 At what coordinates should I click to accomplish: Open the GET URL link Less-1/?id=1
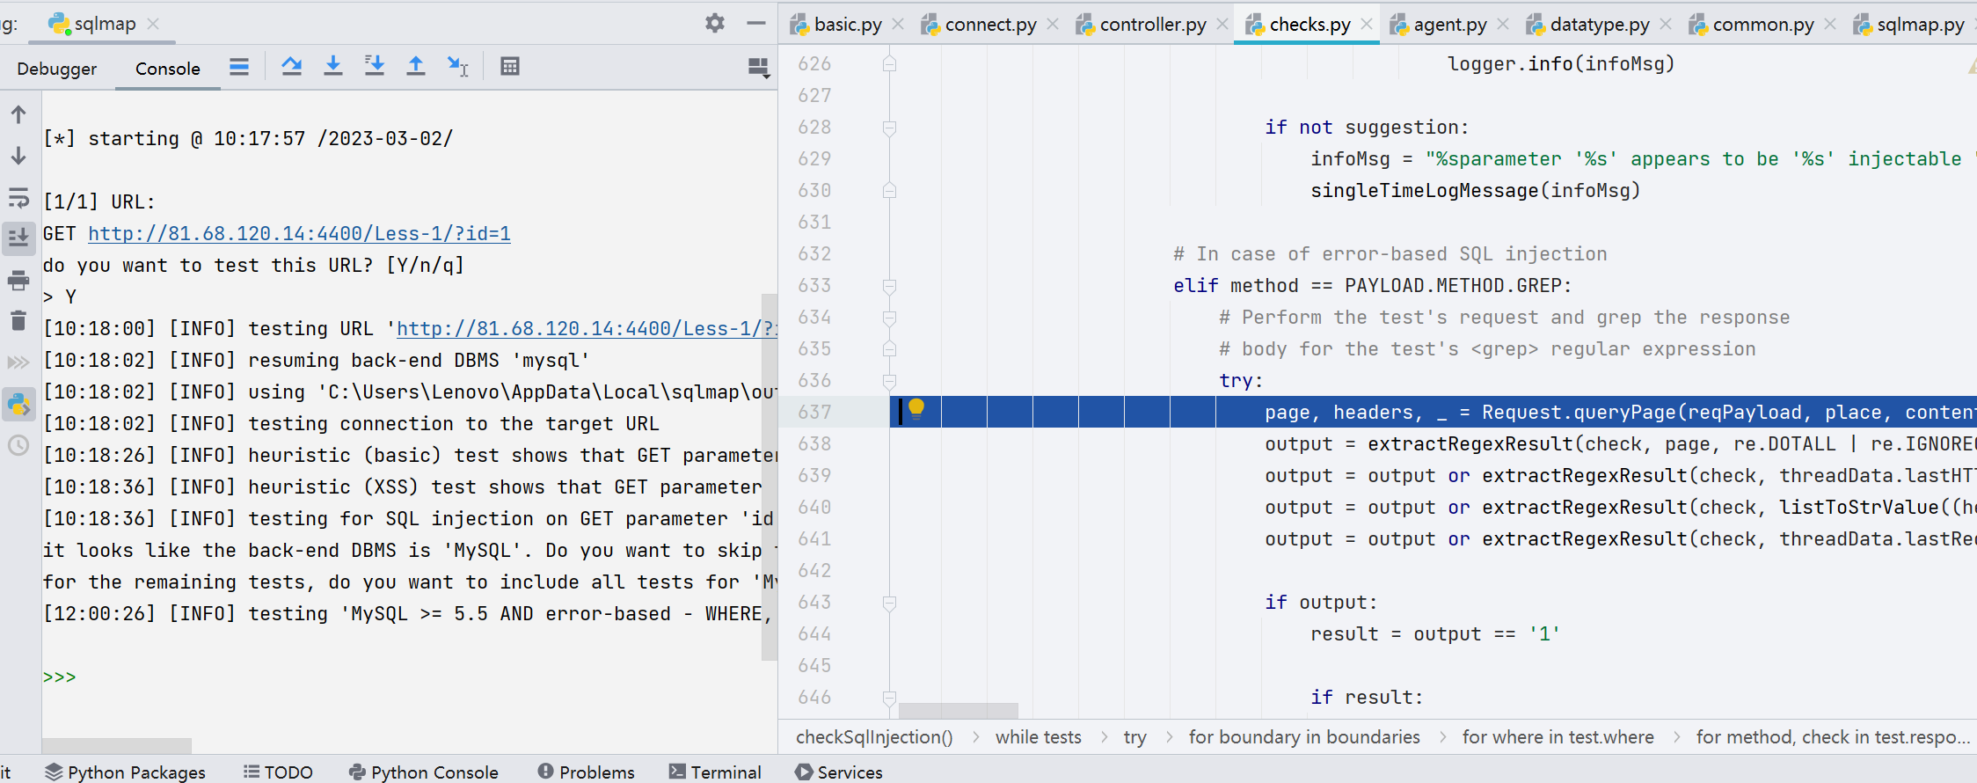[x=299, y=233]
